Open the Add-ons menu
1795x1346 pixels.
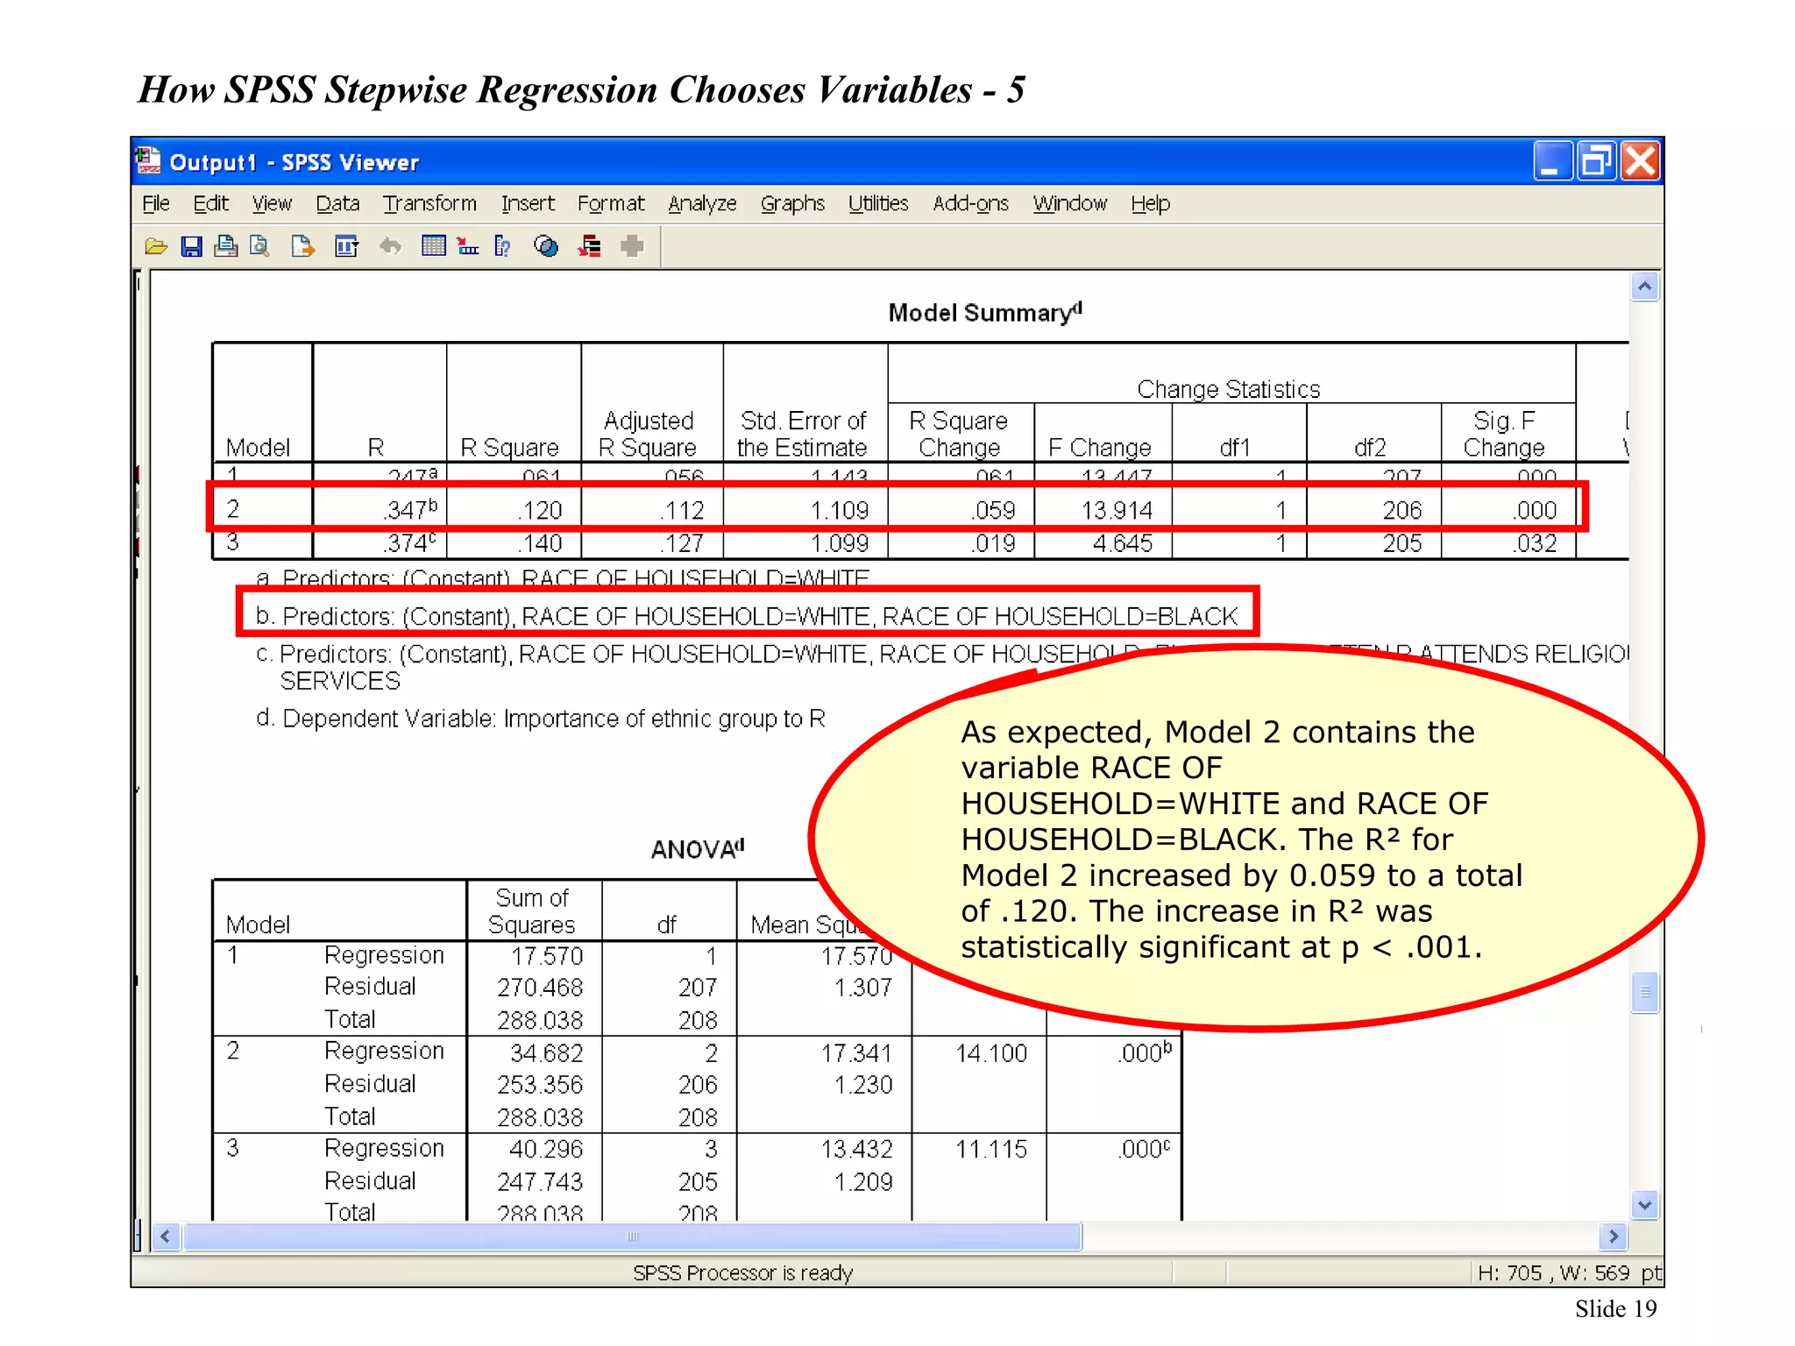tap(970, 203)
